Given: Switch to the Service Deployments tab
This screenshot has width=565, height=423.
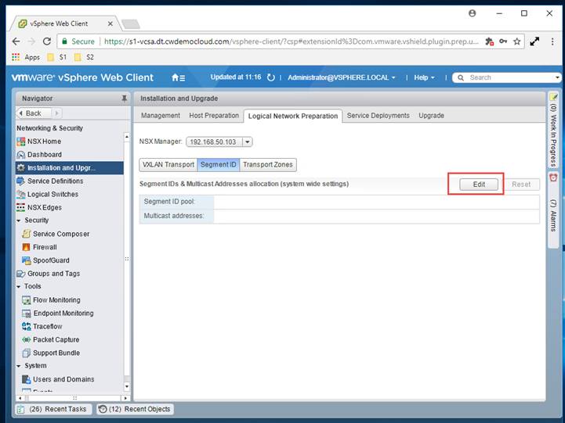Looking at the screenshot, I should tap(378, 116).
